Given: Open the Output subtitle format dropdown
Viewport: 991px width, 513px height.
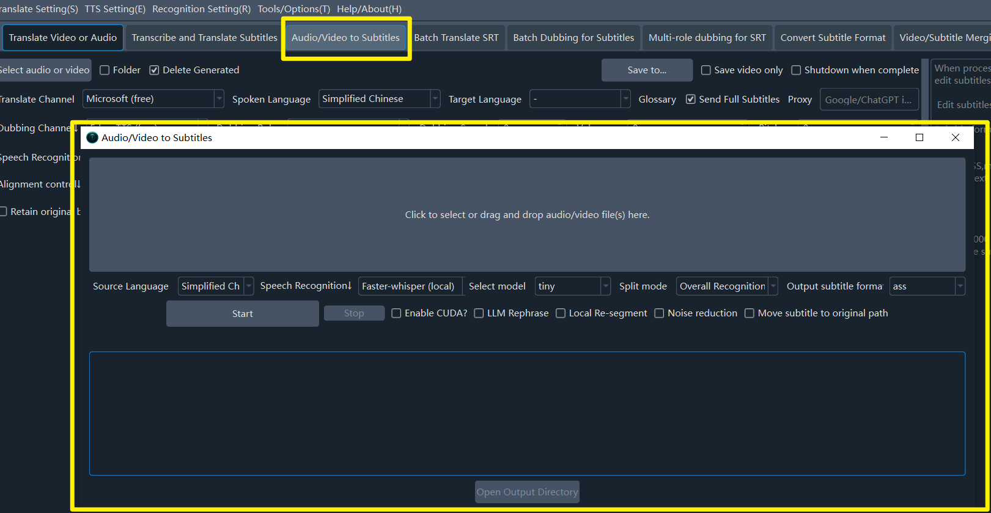Looking at the screenshot, I should 926,286.
